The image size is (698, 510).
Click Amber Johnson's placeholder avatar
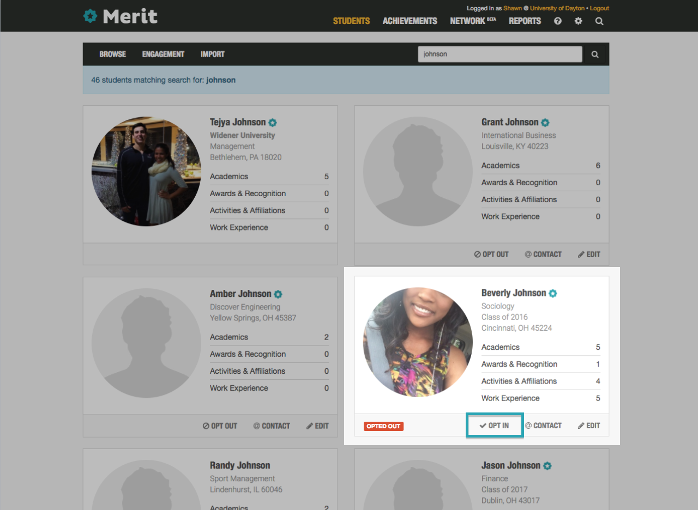pyautogui.click(x=146, y=343)
